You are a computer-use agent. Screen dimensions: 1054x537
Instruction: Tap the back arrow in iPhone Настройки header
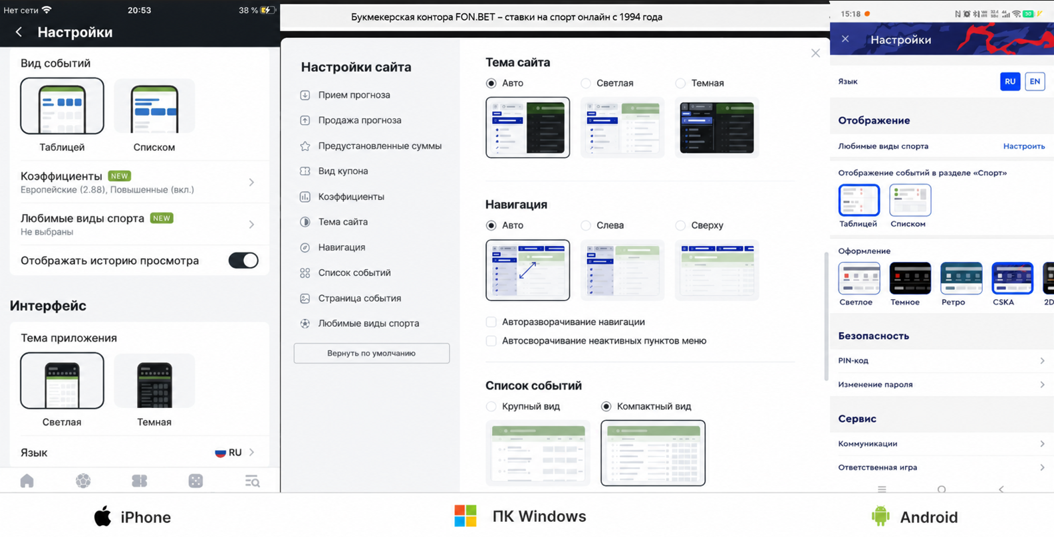19,32
